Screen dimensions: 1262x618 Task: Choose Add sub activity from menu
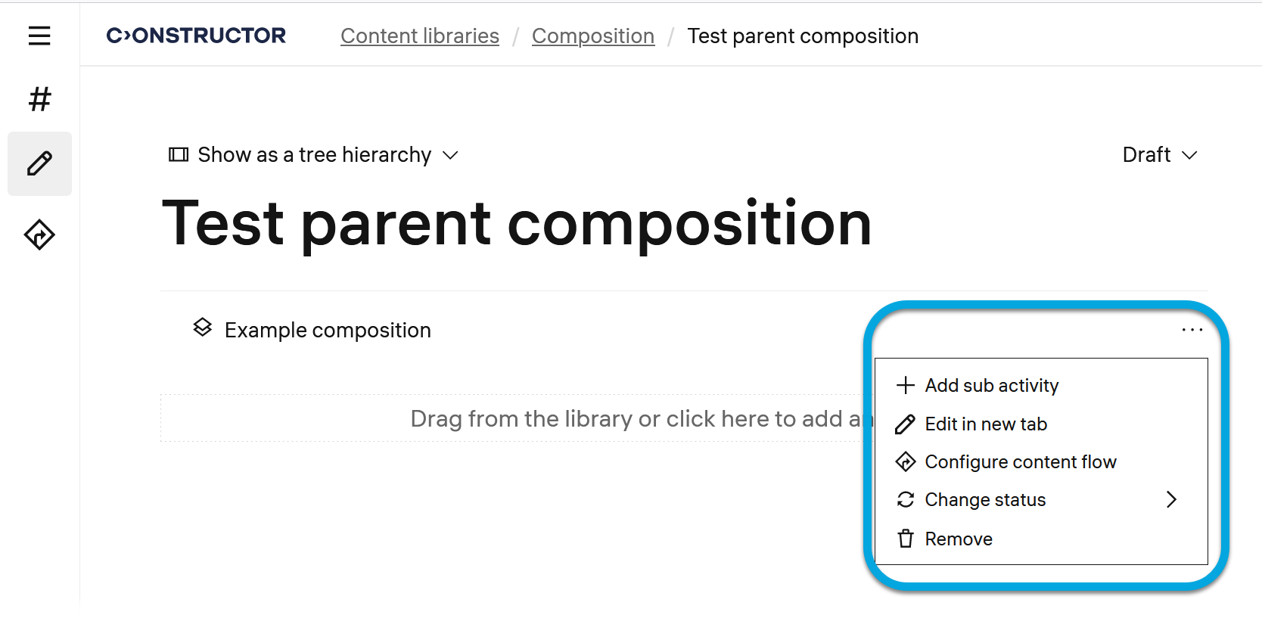[x=991, y=386]
